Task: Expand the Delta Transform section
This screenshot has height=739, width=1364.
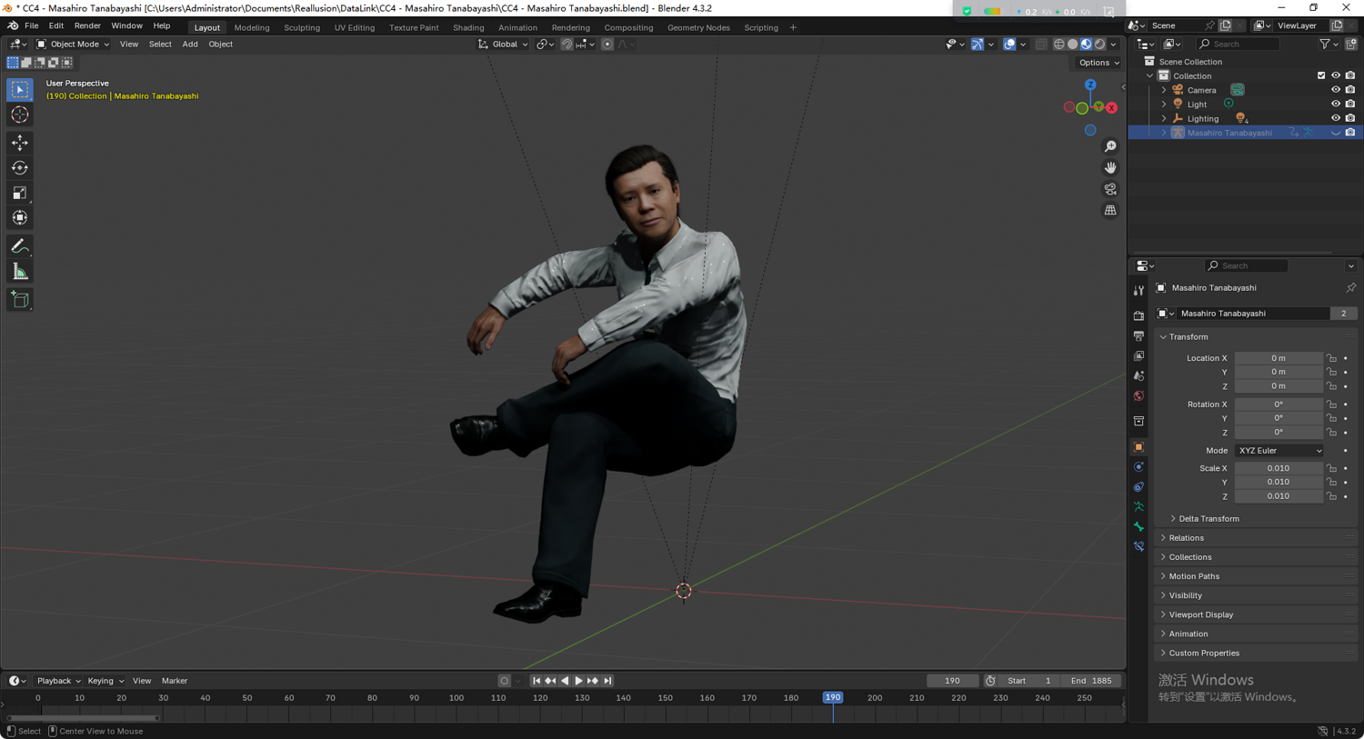Action: (1209, 519)
